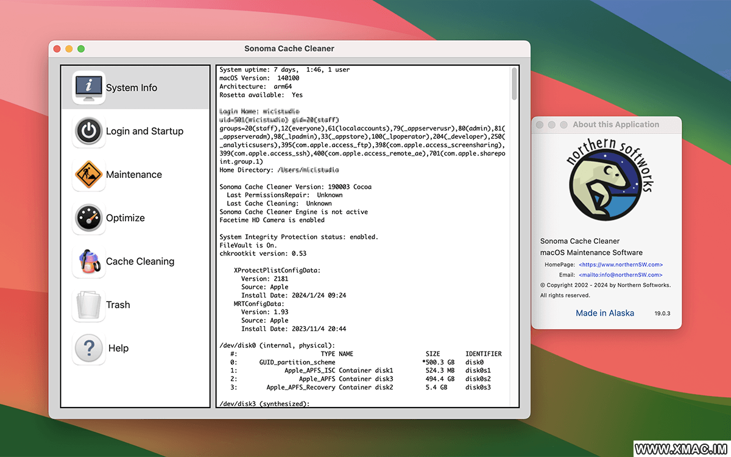Screen dimensions: 731x457
Task: Click the 'GUID_partition_scheme' disk row
Action: (357, 363)
